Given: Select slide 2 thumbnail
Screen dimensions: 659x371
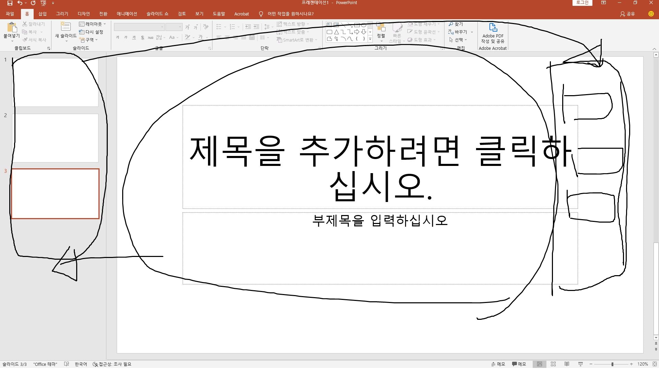Looking at the screenshot, I should pyautogui.click(x=55, y=138).
